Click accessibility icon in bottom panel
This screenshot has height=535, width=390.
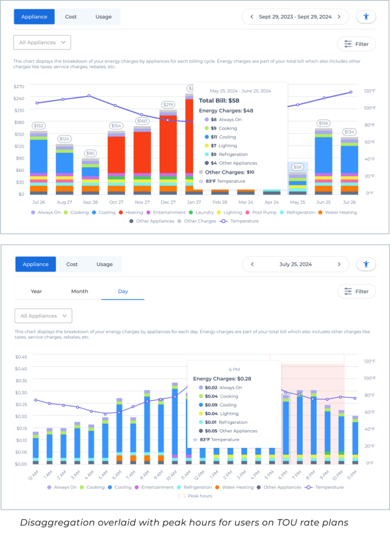(x=366, y=264)
